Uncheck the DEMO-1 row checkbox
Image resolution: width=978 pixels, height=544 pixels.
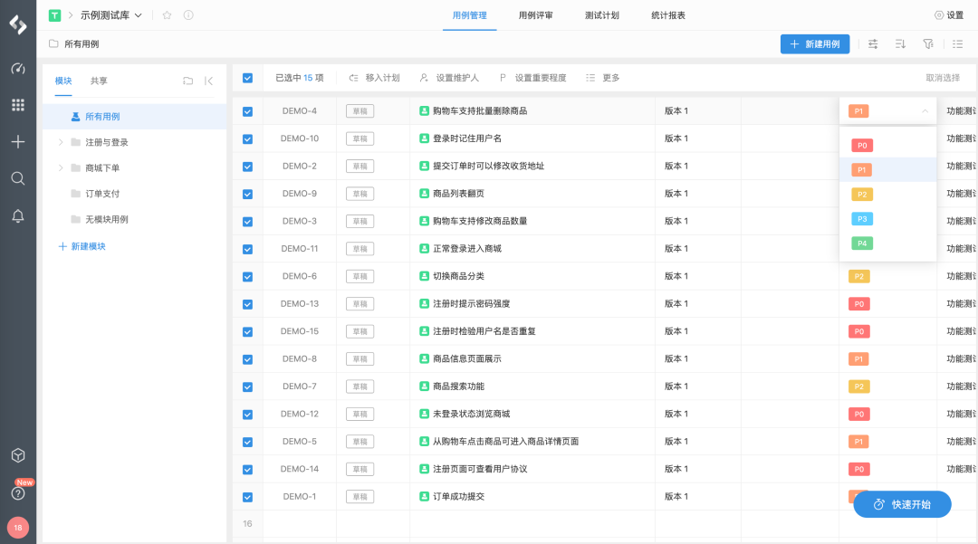click(247, 497)
